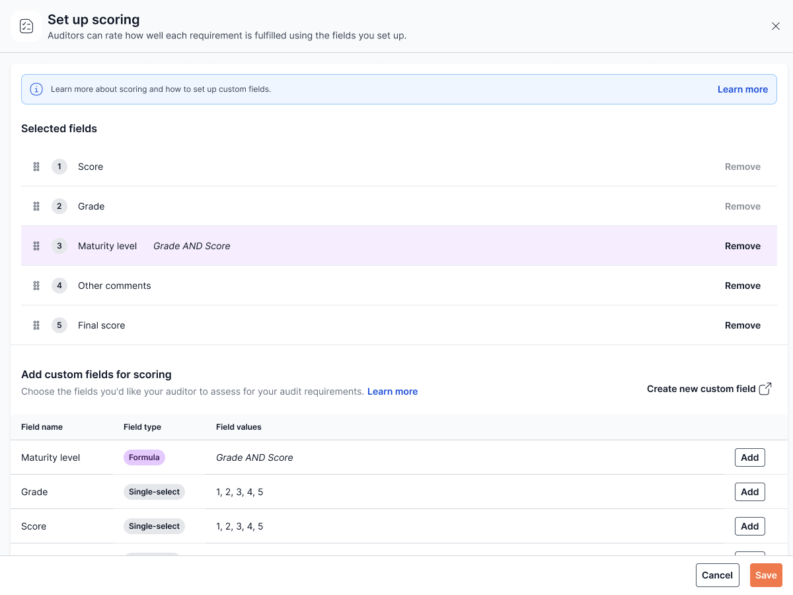This screenshot has height=595, width=793.
Task: Open Learn more link in info banner
Action: tap(742, 89)
